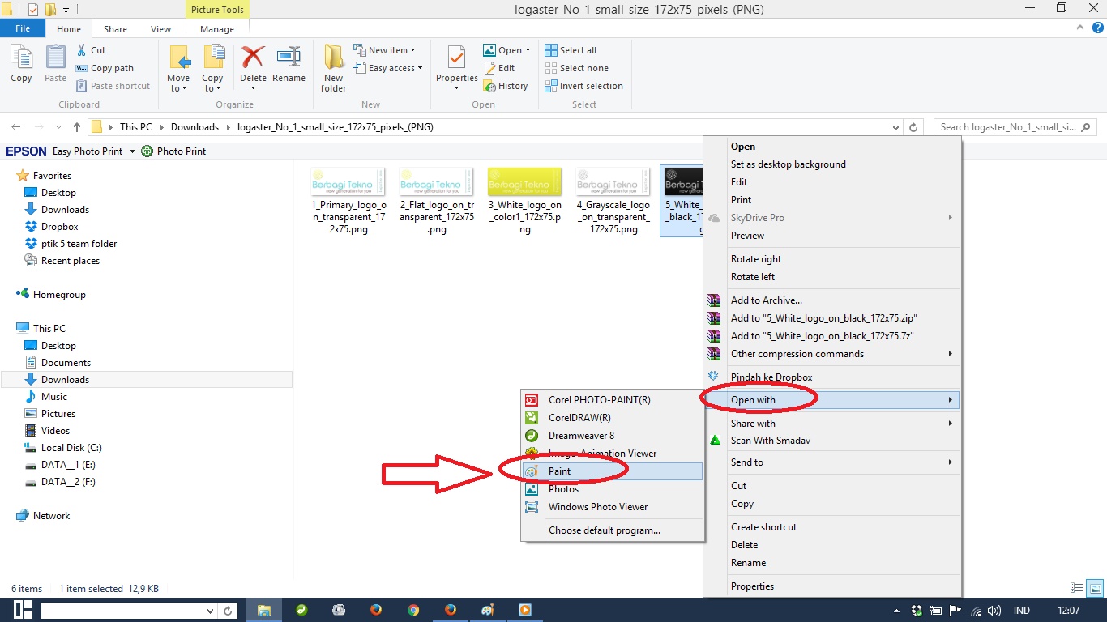The image size is (1107, 622).
Task: Switch to the Share ribbon tab
Action: [x=115, y=29]
